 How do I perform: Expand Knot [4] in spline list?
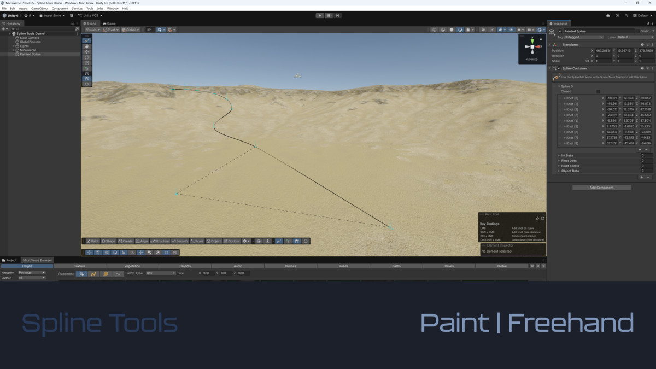click(x=565, y=120)
